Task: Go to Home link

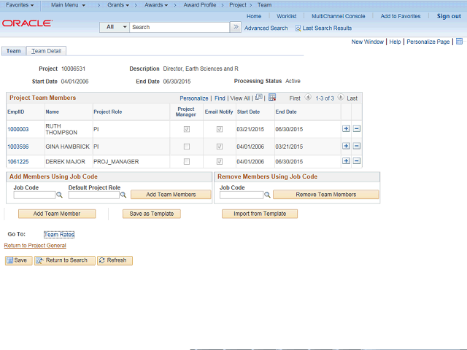Action: pos(254,16)
